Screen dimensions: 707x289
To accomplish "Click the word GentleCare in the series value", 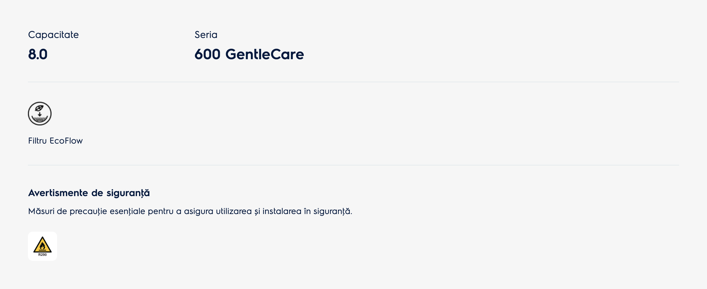I will click(x=265, y=54).
